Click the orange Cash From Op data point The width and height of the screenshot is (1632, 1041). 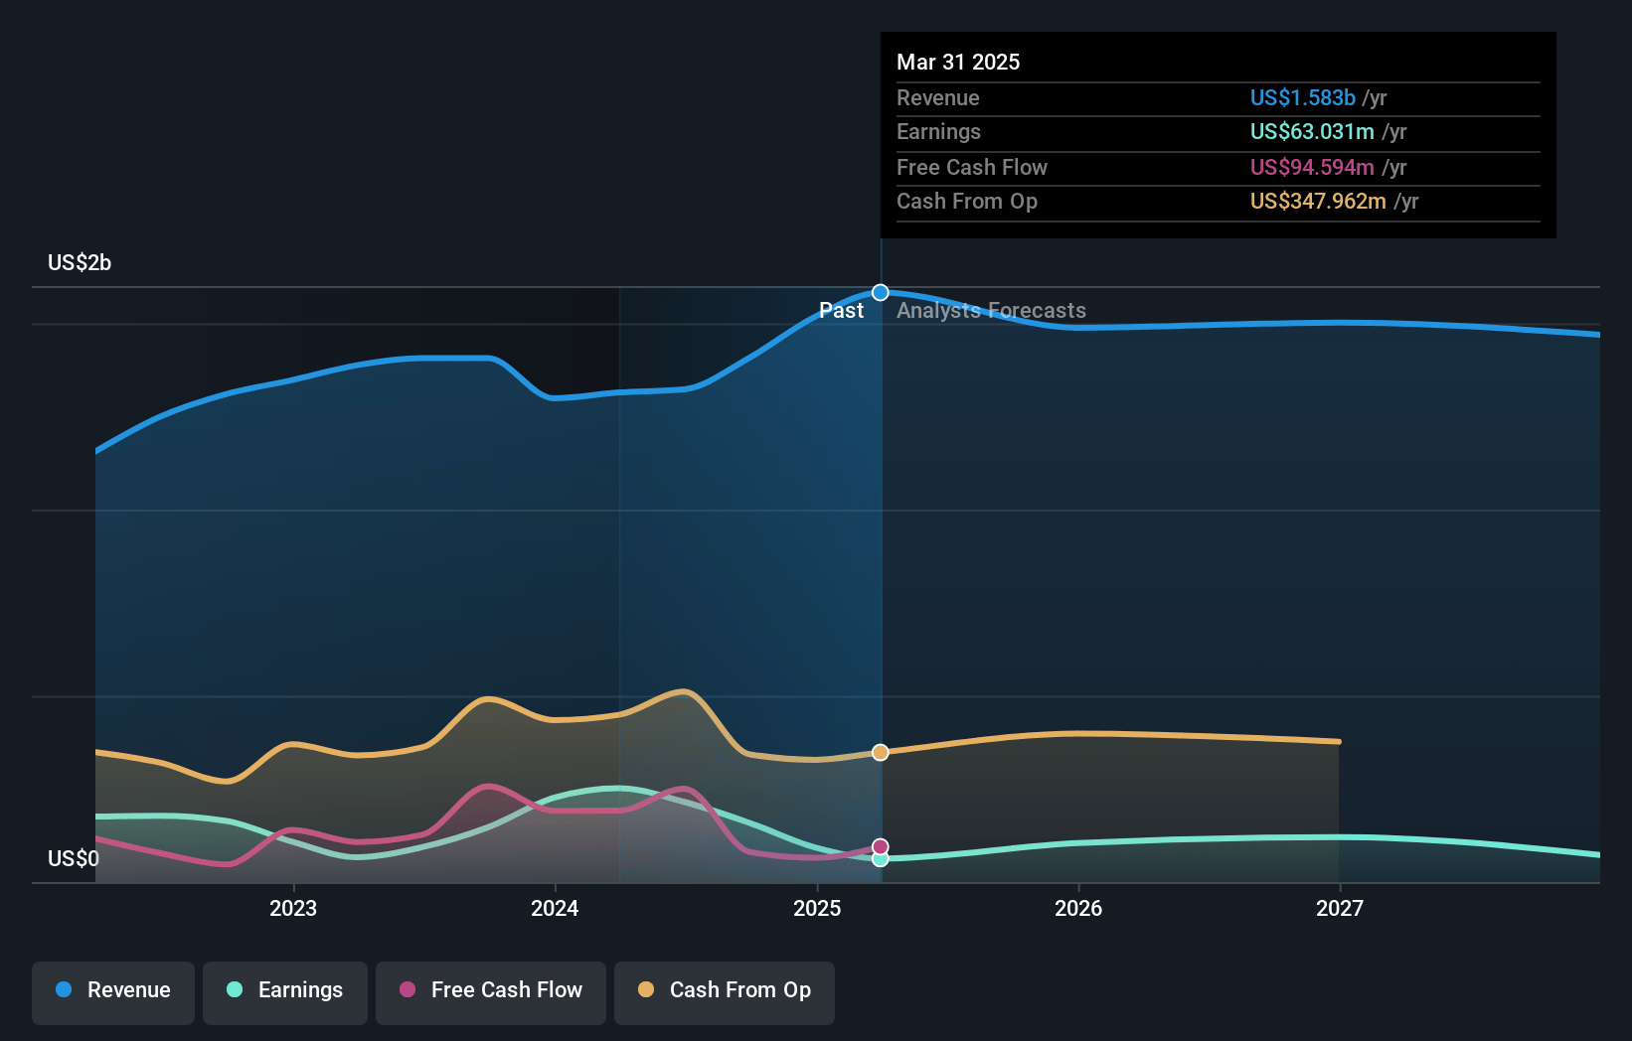pos(881,753)
